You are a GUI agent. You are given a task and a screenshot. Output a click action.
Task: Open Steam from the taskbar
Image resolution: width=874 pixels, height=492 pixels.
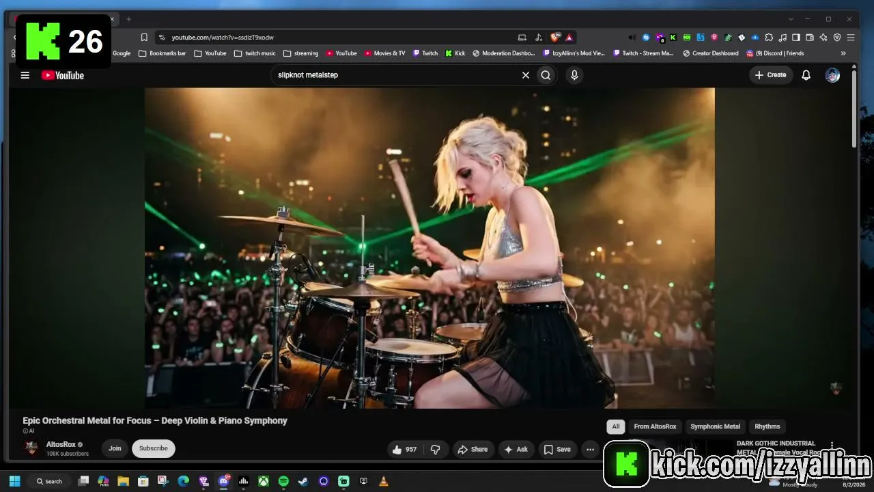pyautogui.click(x=303, y=481)
